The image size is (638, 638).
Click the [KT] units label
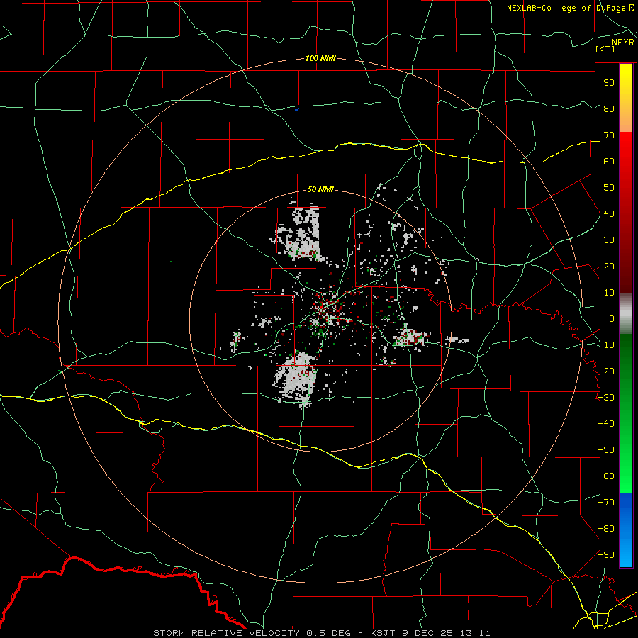605,49
